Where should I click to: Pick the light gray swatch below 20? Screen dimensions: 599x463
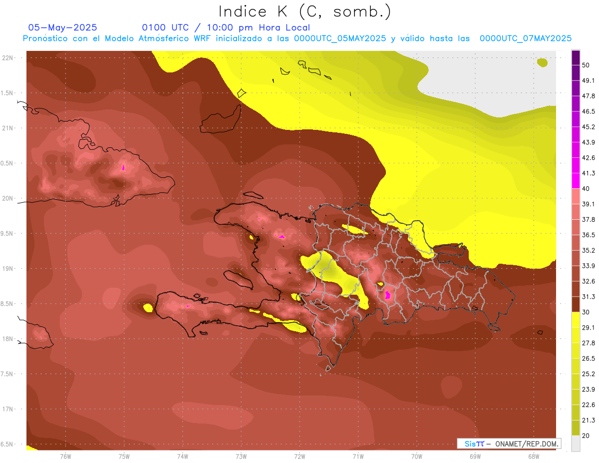pos(576,444)
